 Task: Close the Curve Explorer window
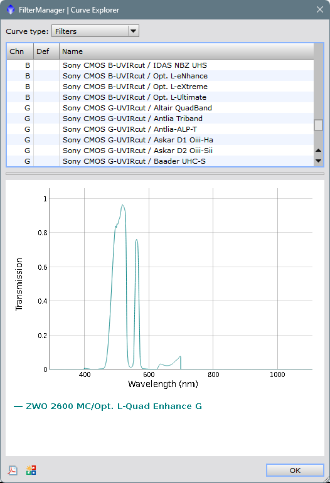(320, 9)
